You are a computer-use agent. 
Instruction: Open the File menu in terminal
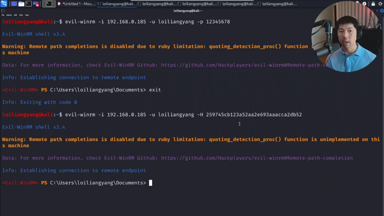[3, 15]
